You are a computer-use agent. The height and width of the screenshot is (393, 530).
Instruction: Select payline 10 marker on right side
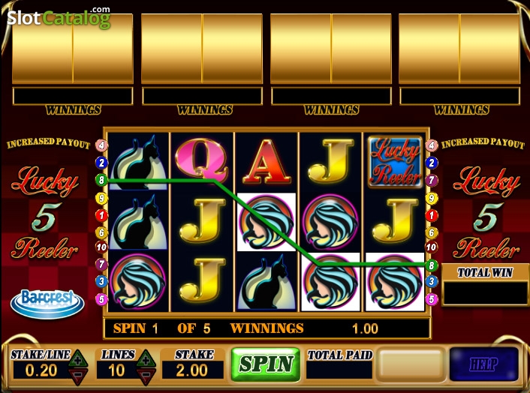point(432,247)
